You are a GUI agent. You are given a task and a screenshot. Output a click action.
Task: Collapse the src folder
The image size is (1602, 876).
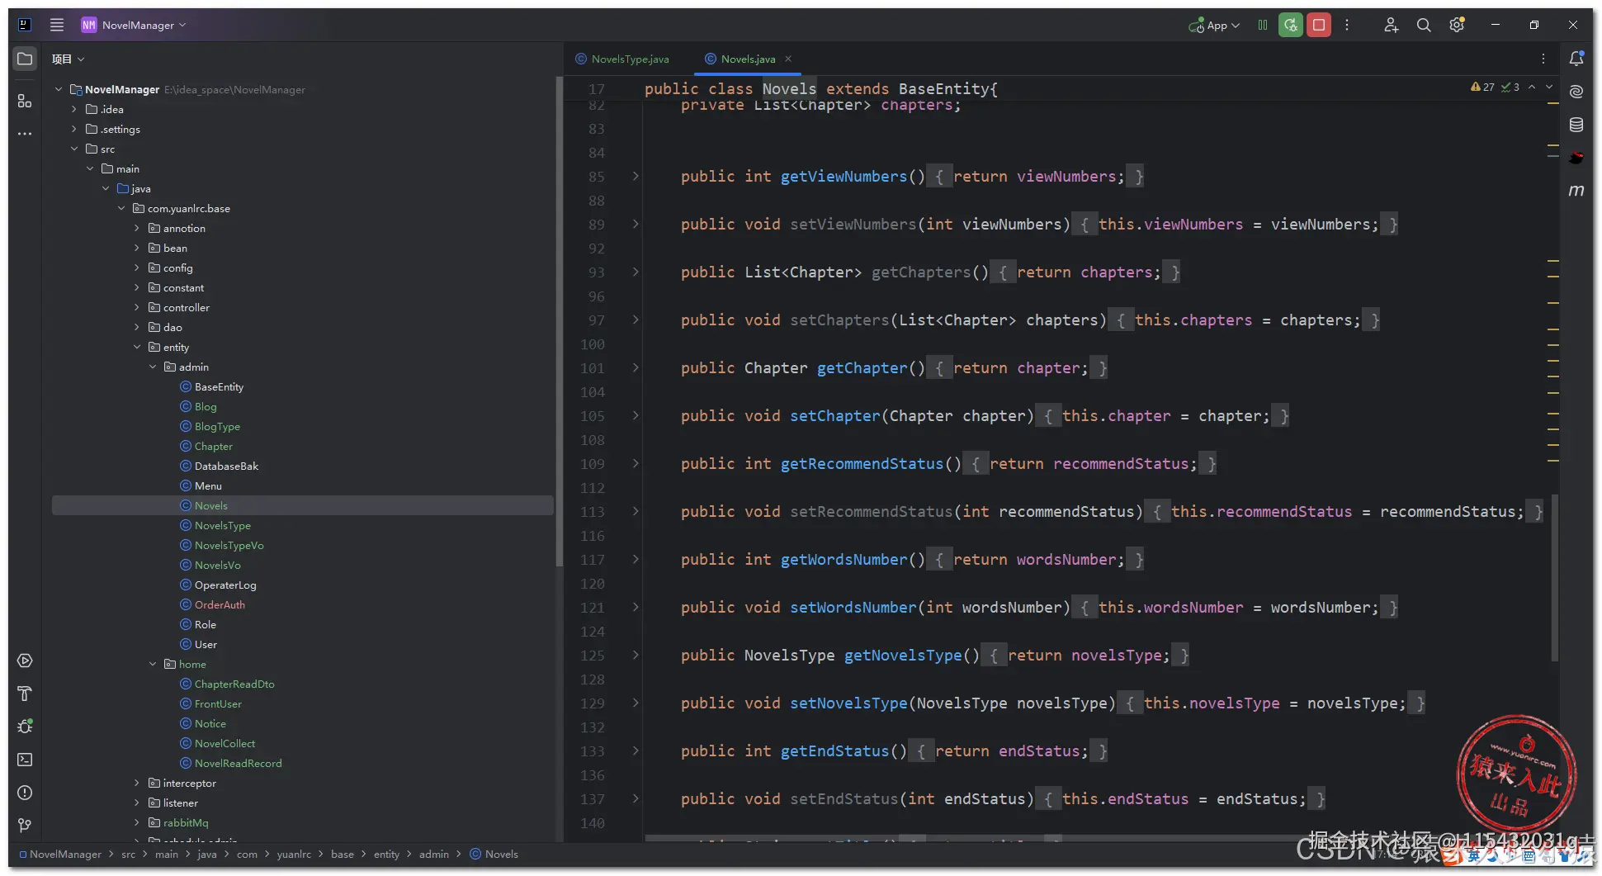[x=74, y=149]
